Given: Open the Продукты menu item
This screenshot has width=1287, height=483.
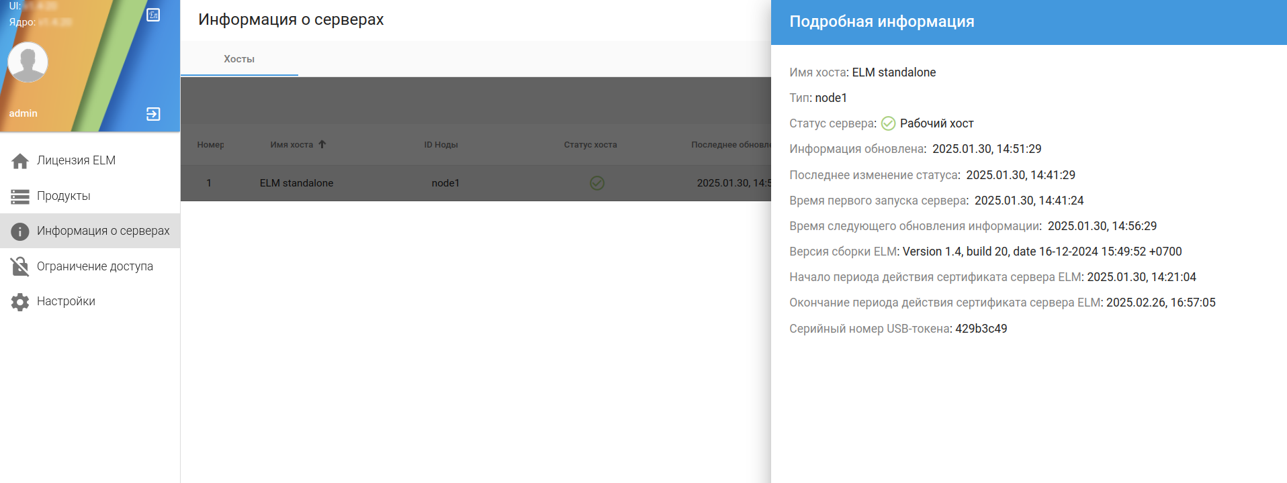Looking at the screenshot, I should pyautogui.click(x=90, y=196).
